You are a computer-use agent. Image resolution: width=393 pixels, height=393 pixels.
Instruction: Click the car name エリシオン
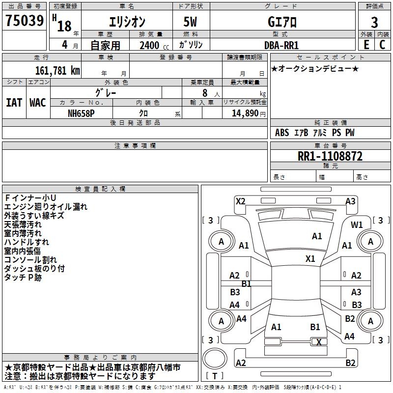(127, 22)
